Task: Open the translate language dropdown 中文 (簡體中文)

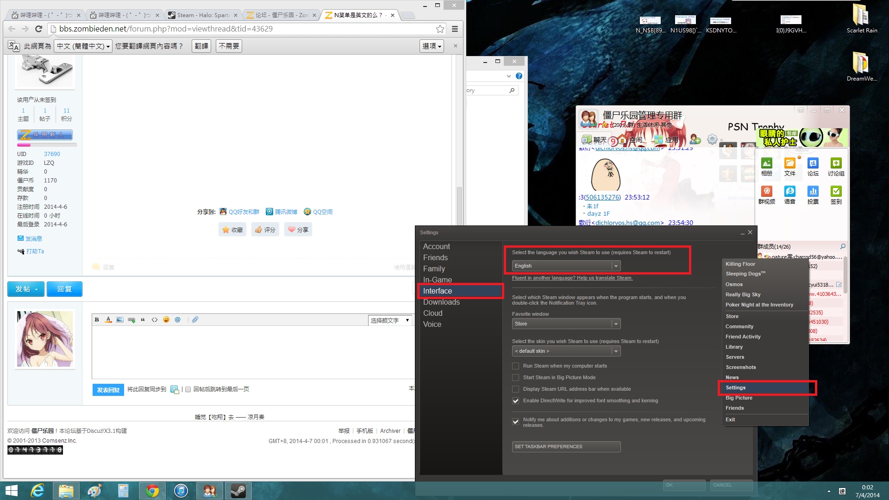Action: [x=83, y=46]
